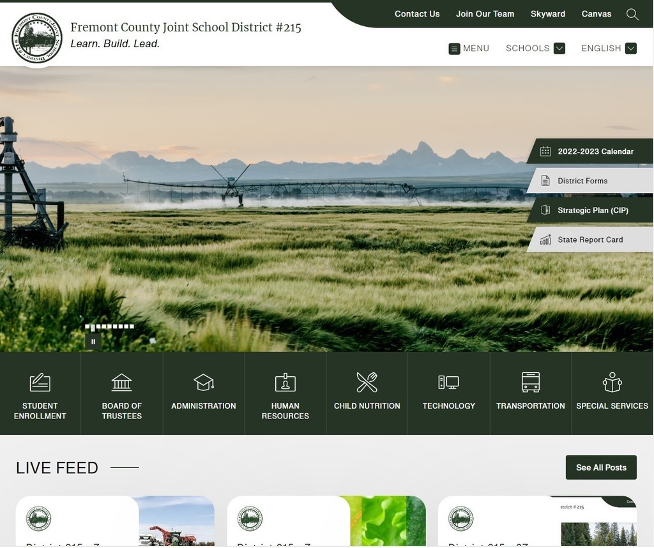Viewport: 654px width, 548px height.
Task: Open Contact Us in top navigation
Action: pos(417,14)
